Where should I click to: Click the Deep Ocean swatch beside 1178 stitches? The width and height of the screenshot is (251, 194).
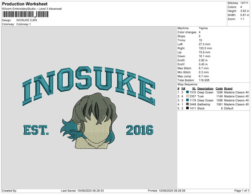187,100
